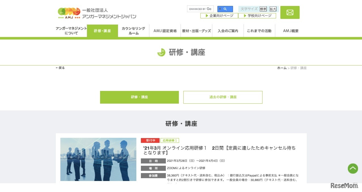This screenshot has width=362, height=192.
Task: Click the scroll-to-top arrow button
Action: (353, 169)
